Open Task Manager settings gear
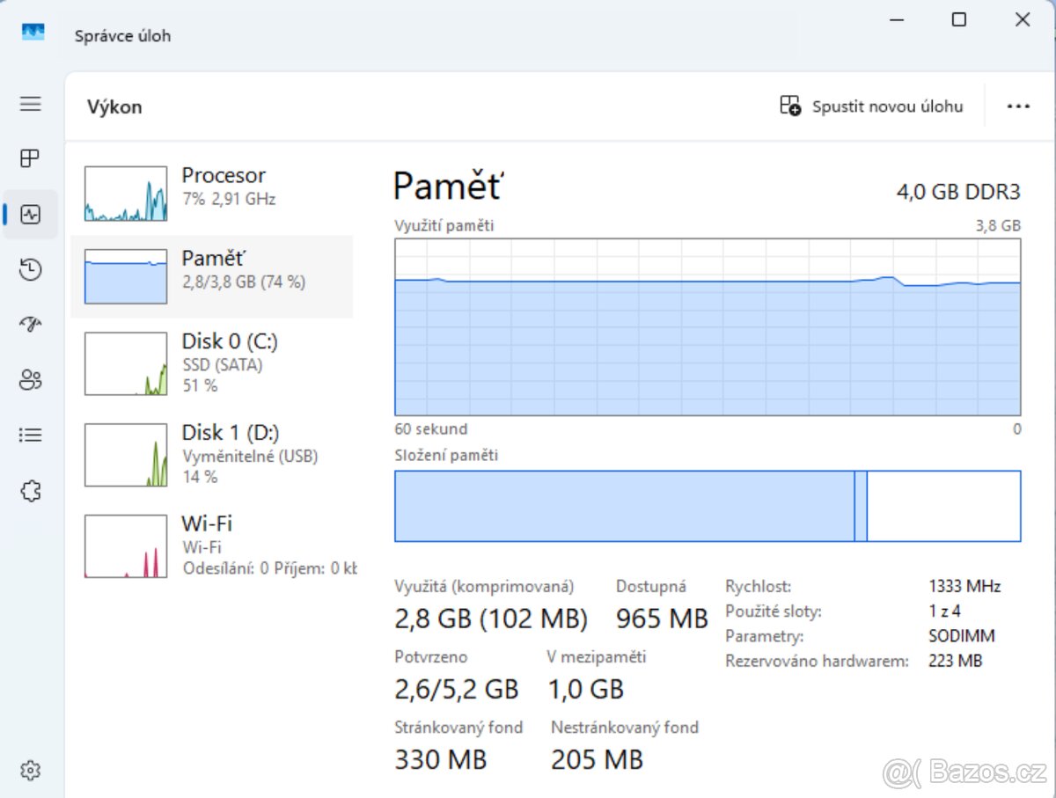 pos(31,771)
